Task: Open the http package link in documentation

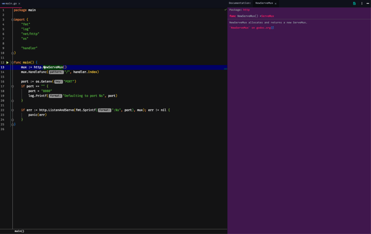Action: pyautogui.click(x=246, y=10)
